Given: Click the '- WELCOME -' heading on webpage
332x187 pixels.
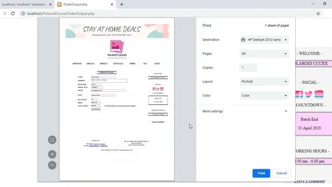Looking at the screenshot, I should (x=309, y=54).
